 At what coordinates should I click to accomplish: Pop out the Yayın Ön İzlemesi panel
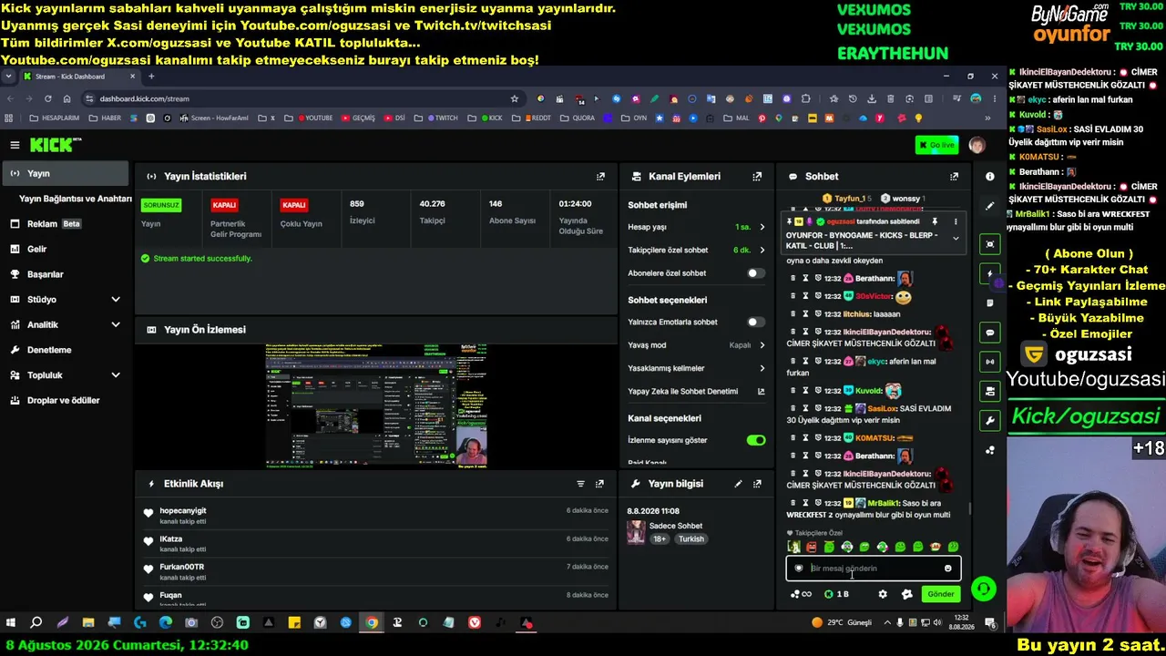(600, 330)
